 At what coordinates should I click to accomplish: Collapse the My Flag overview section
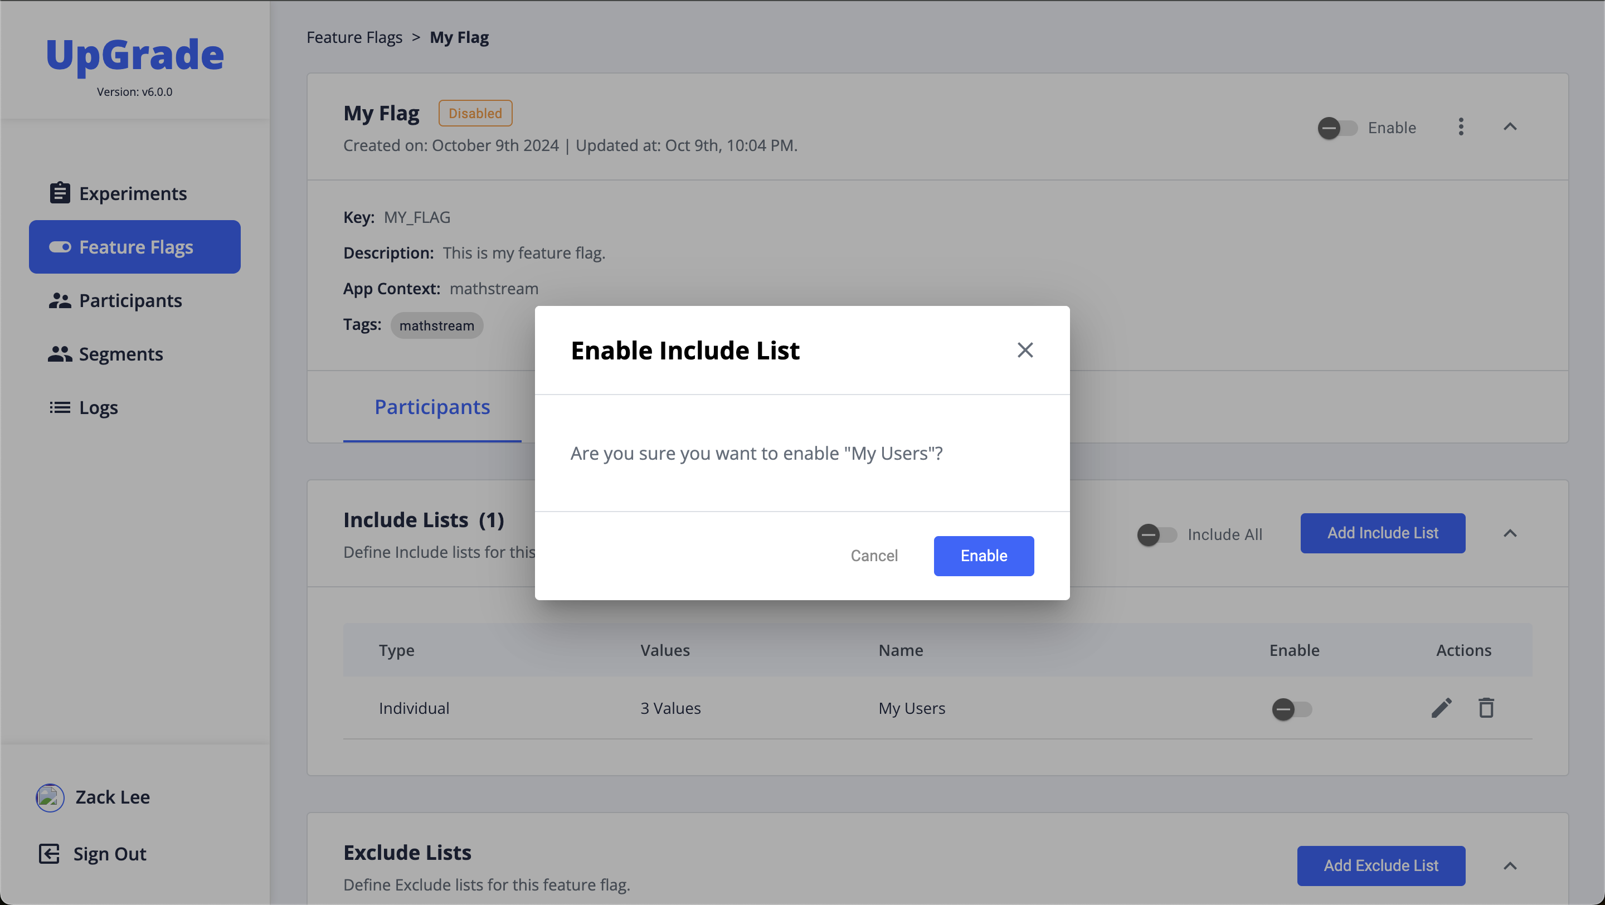coord(1510,127)
